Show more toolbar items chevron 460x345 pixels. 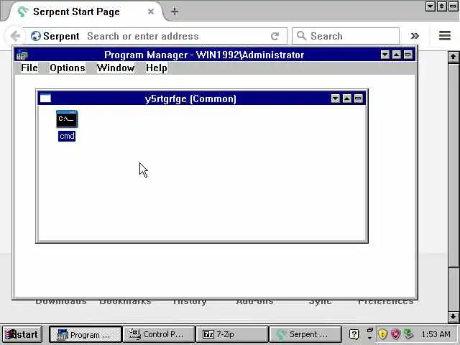(415, 36)
